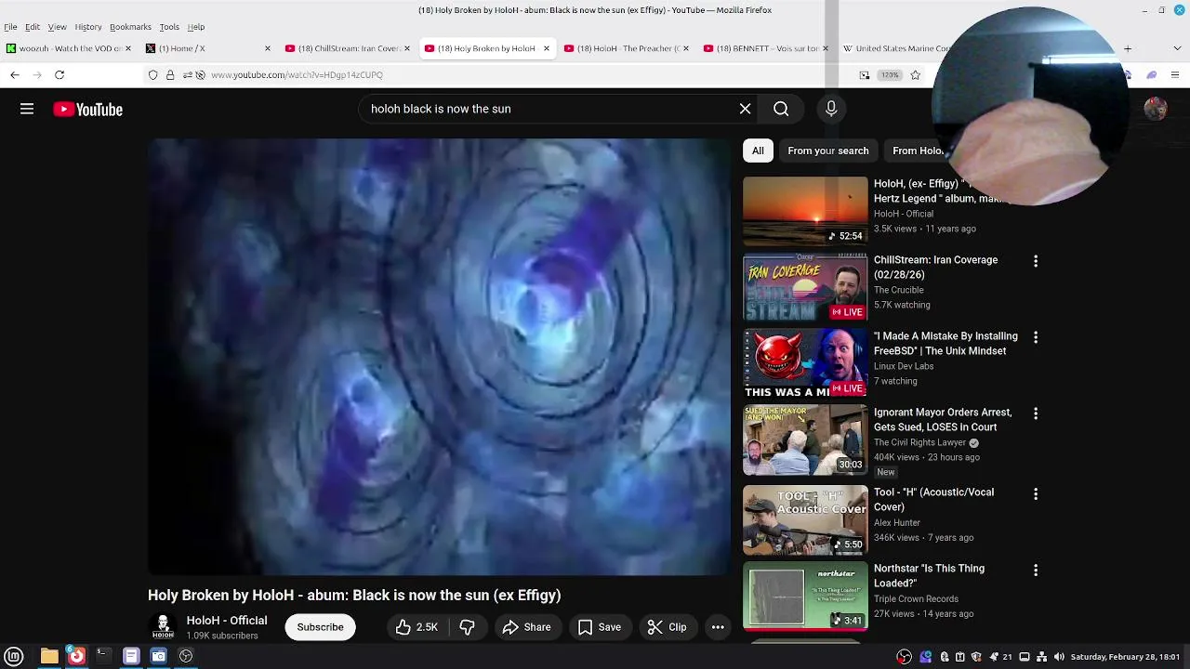Open options menu for Northstar video
The image size is (1190, 669).
click(1036, 570)
